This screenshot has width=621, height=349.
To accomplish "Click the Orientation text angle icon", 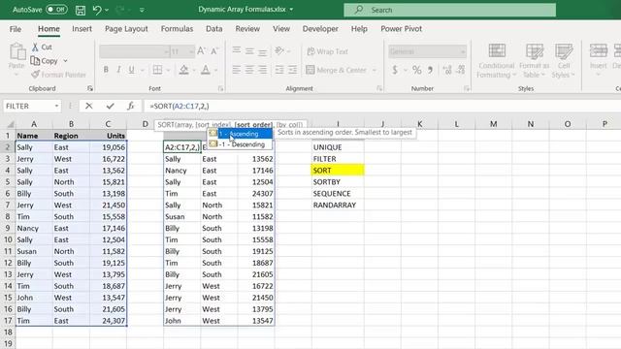I will pos(279,50).
